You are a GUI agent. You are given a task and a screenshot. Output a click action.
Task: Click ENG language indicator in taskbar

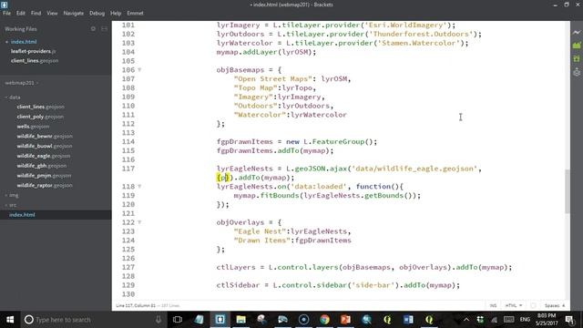point(525,320)
